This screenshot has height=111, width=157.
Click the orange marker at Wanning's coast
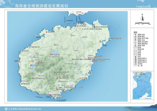[80, 78]
